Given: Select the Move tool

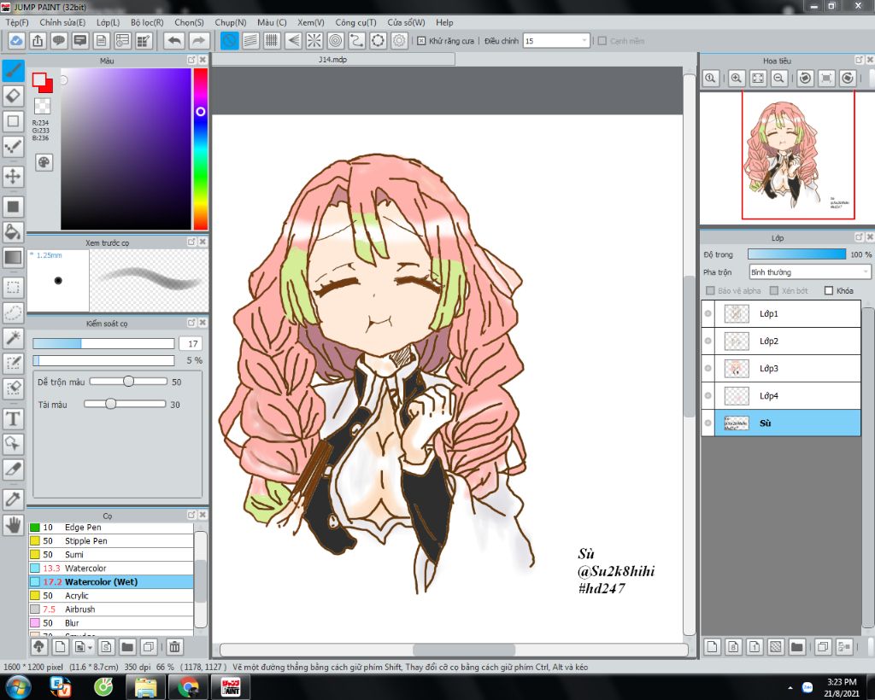Looking at the screenshot, I should tap(14, 177).
